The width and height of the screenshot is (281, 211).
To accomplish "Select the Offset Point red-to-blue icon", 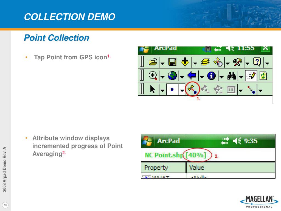I will 251,90.
